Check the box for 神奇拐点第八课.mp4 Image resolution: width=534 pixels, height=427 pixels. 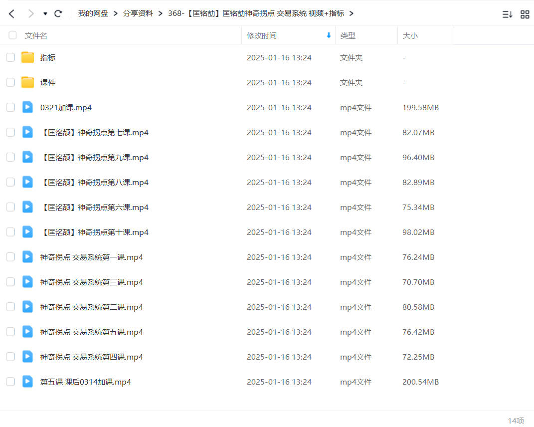pos(10,182)
